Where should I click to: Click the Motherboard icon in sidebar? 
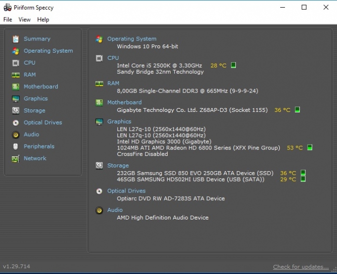[x=16, y=87]
